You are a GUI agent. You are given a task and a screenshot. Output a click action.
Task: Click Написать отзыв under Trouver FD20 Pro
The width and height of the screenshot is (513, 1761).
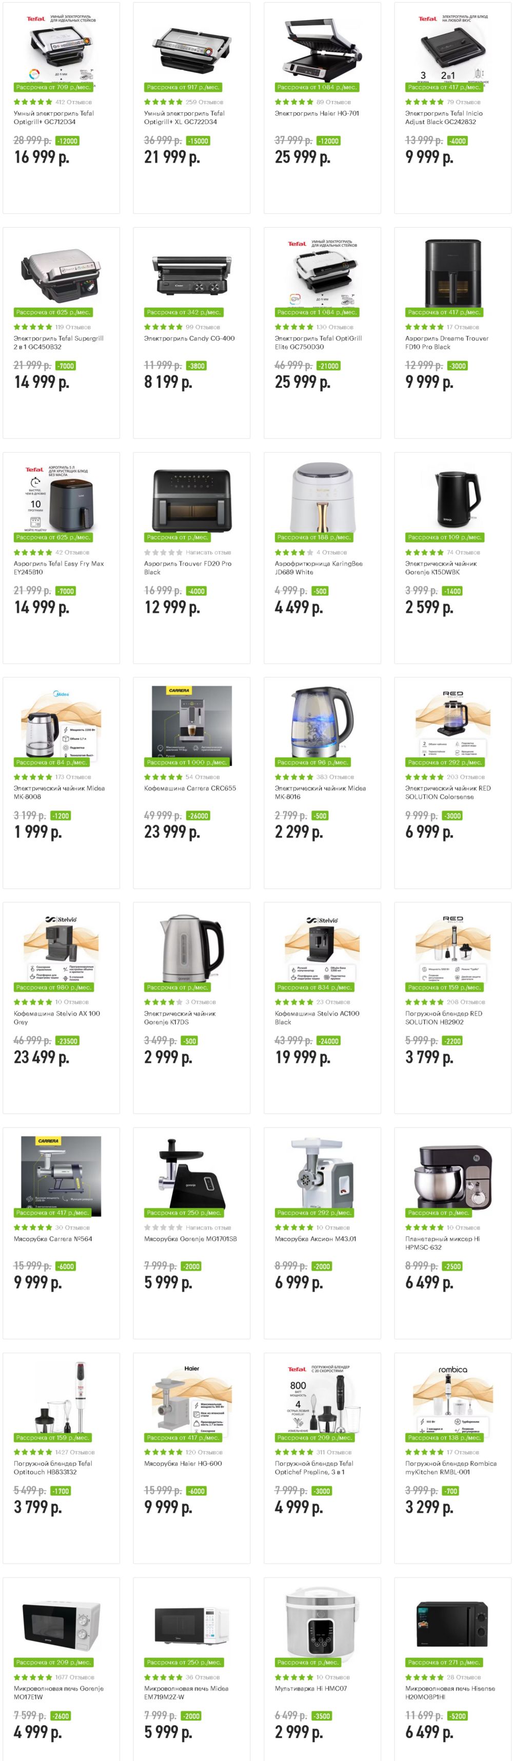pyautogui.click(x=208, y=552)
